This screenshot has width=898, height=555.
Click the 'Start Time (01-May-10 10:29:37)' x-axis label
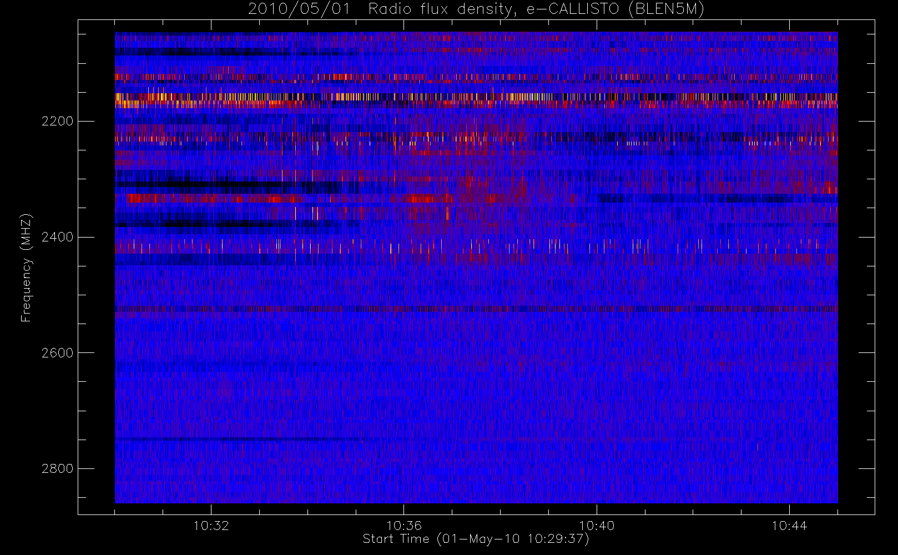pos(476,539)
